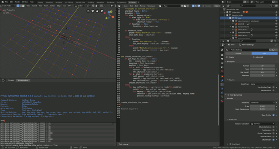The width and height of the screenshot is (279, 149).
Task: Click the Blender logo menu icon
Action: pos(2,2)
